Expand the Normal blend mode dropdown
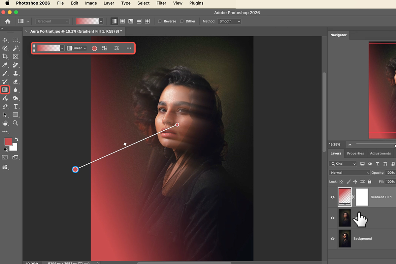This screenshot has width=396, height=264. [x=349, y=173]
